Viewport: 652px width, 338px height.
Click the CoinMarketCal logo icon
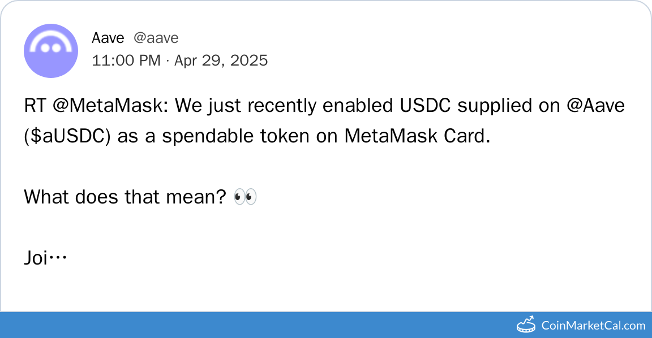tap(526, 325)
